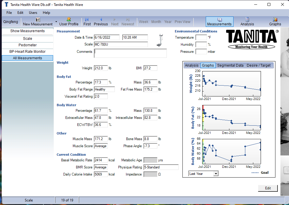Viewport: 289px width, 205px height.
Task: Click the Pressure input field
Action: [201, 52]
